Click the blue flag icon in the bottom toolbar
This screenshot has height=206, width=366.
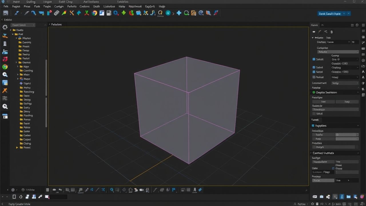tap(174, 190)
